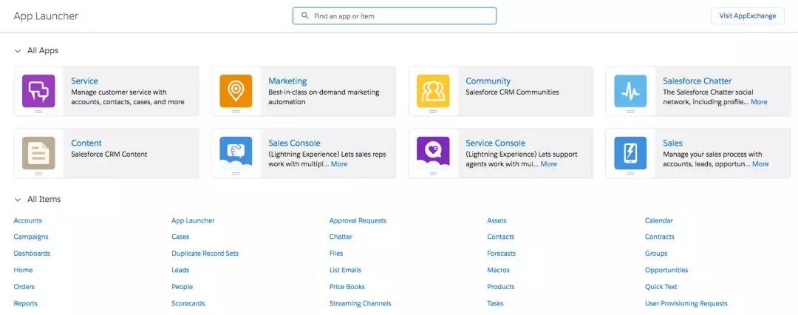Open the Service Console heart icon

click(x=432, y=153)
